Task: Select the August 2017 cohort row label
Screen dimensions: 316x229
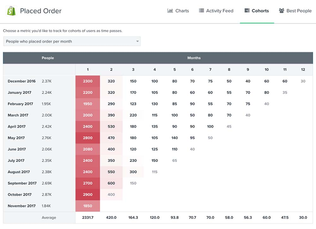Action: tap(19, 172)
